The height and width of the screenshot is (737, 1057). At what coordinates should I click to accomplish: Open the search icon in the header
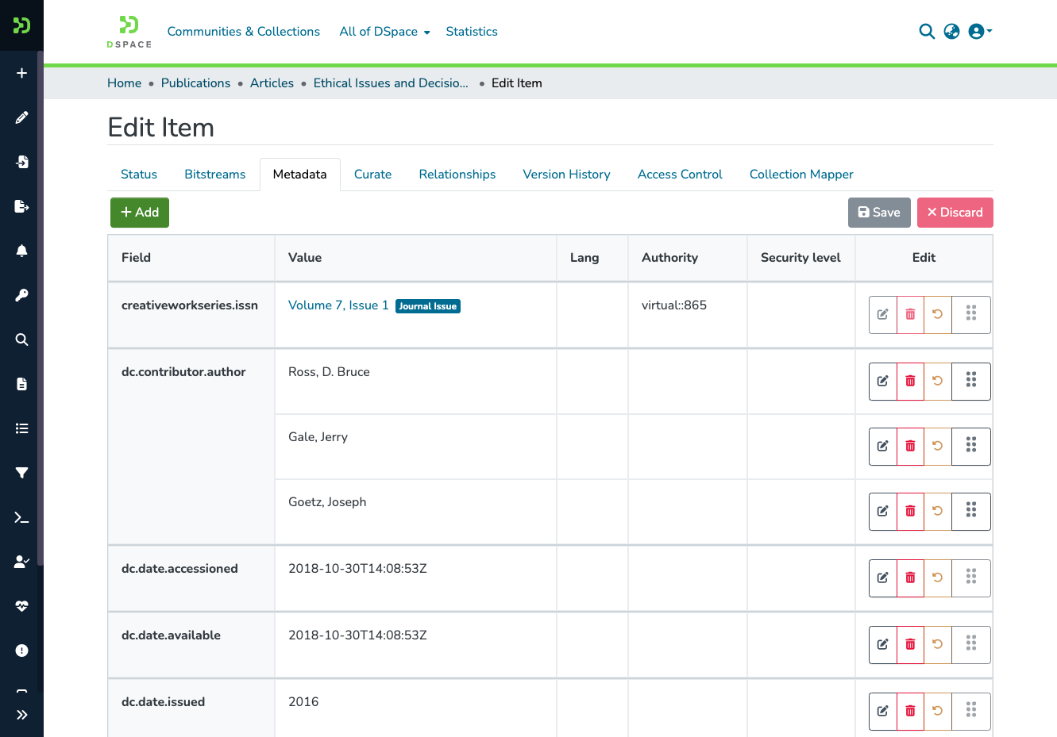click(927, 32)
